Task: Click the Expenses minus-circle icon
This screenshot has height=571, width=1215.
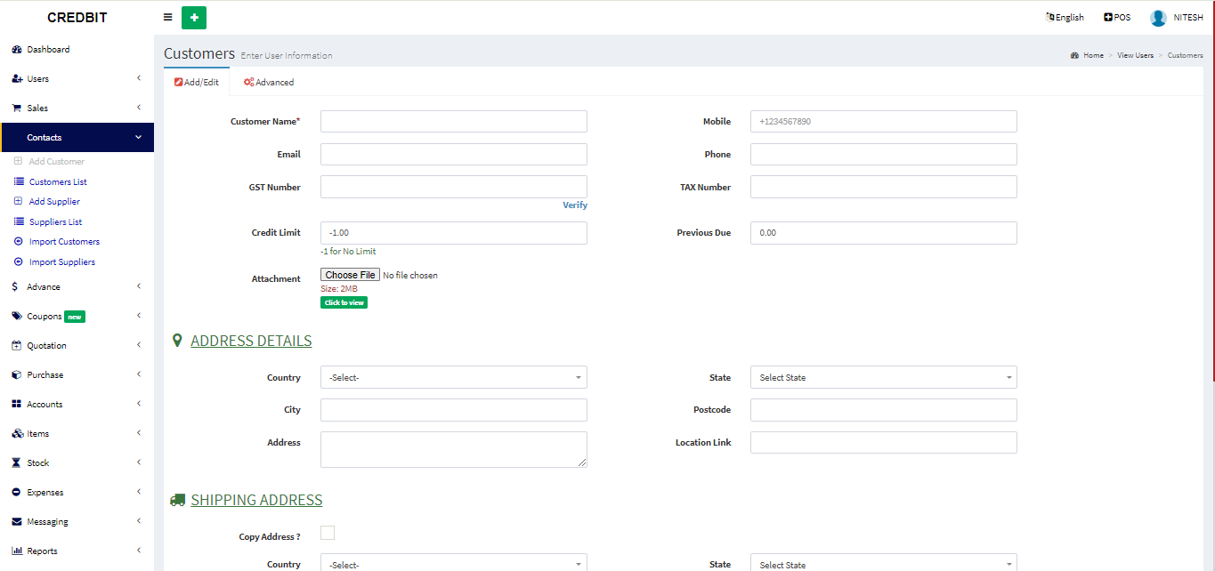Action: point(17,493)
